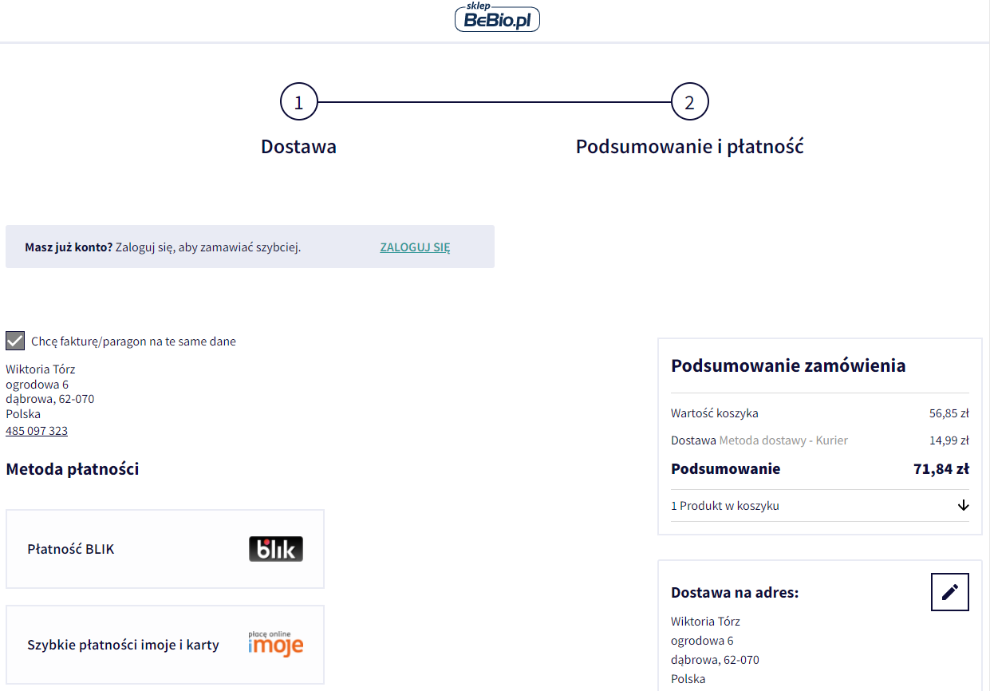Click the pencil edit address icon
990x691 pixels.
949,592
